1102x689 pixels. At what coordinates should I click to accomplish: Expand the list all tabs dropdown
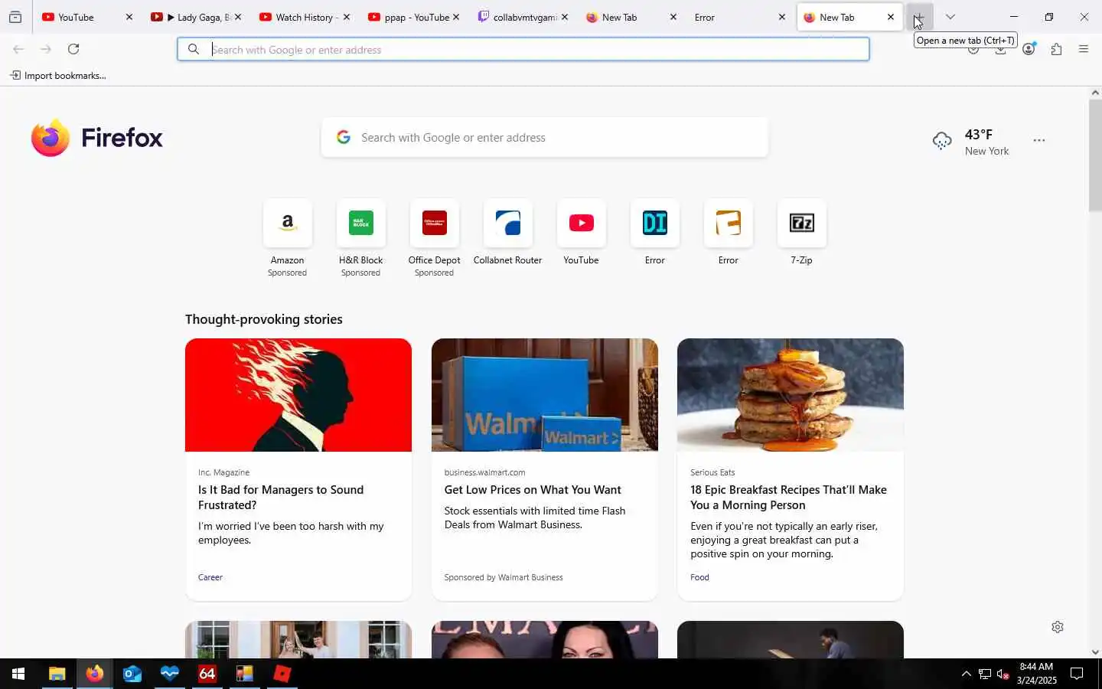pyautogui.click(x=950, y=17)
